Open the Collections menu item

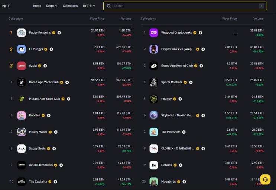[70, 6]
